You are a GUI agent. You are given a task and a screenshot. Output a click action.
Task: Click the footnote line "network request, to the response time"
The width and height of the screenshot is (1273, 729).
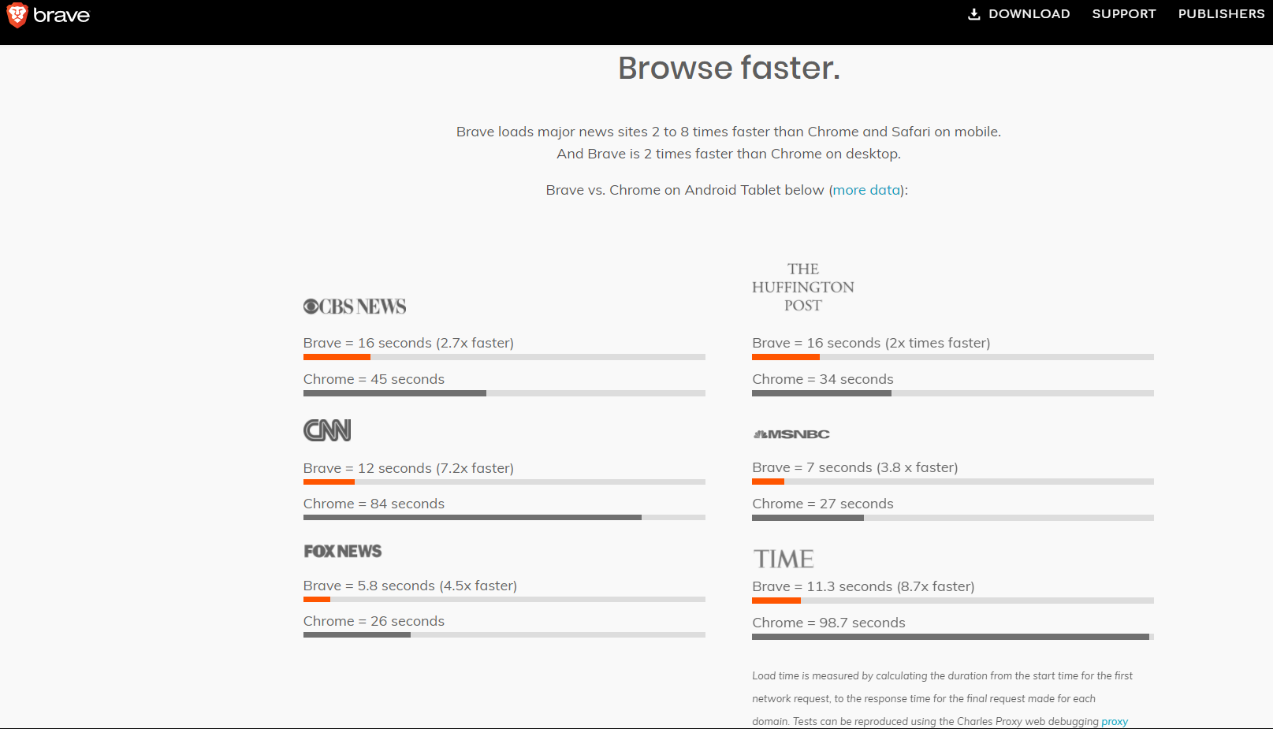click(924, 699)
